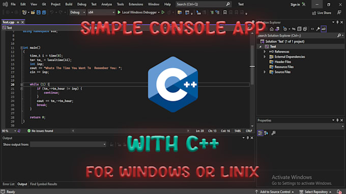Expand the References node

tap(265, 52)
